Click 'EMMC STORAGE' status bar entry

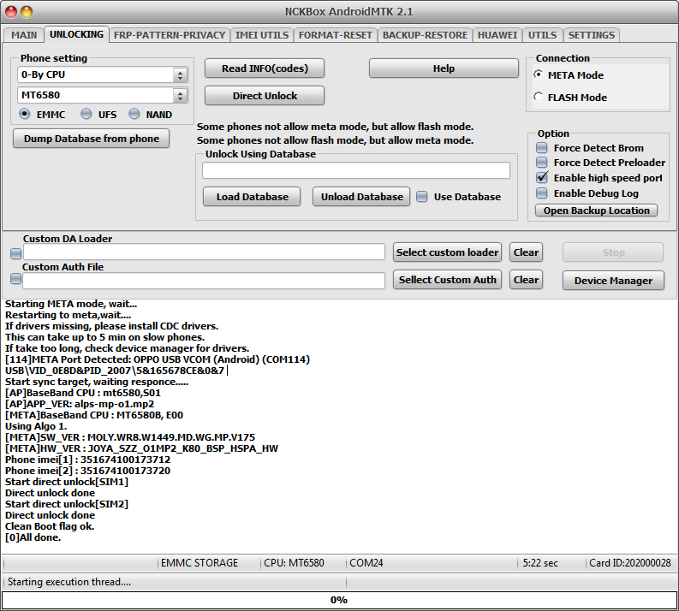coord(200,563)
